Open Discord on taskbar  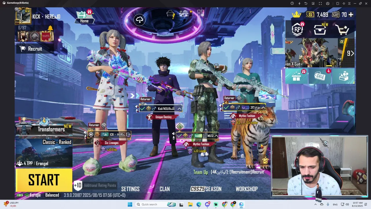click(207, 204)
